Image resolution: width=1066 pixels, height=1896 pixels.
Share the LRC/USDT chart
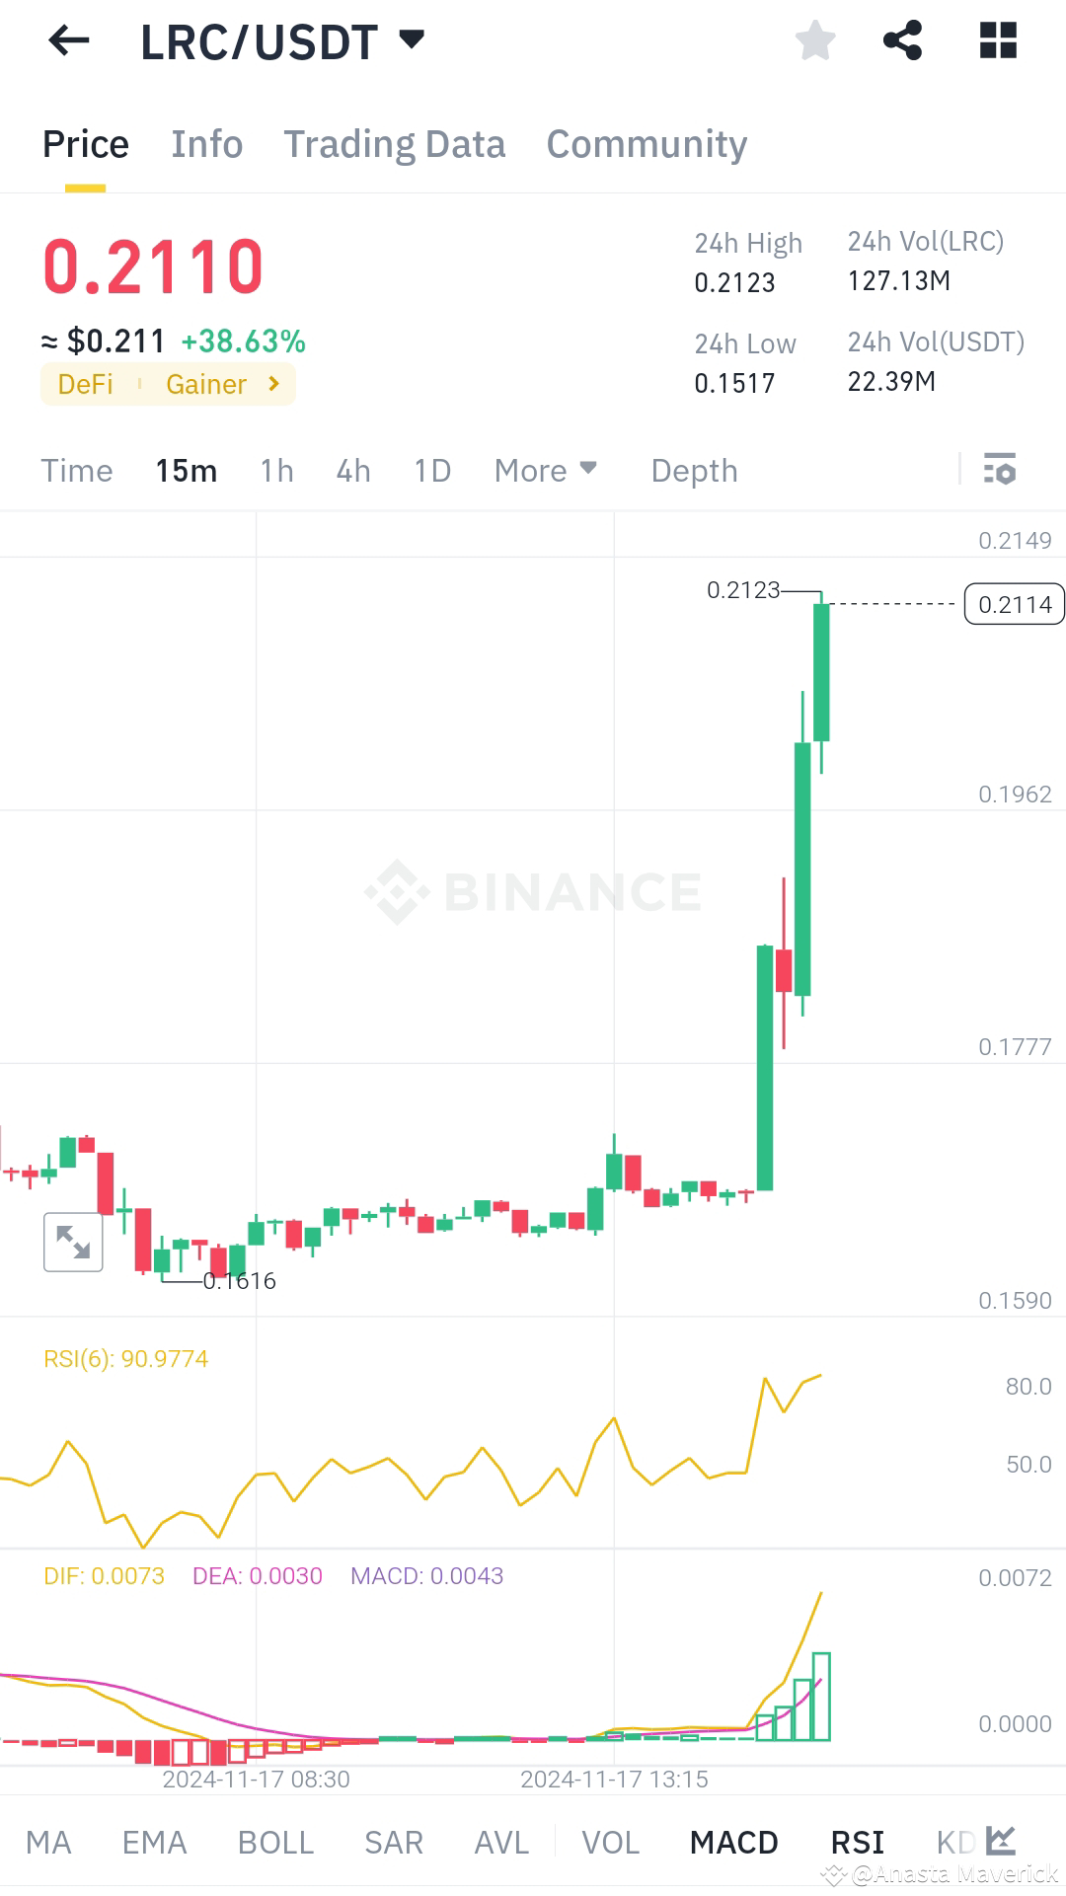pyautogui.click(x=901, y=39)
